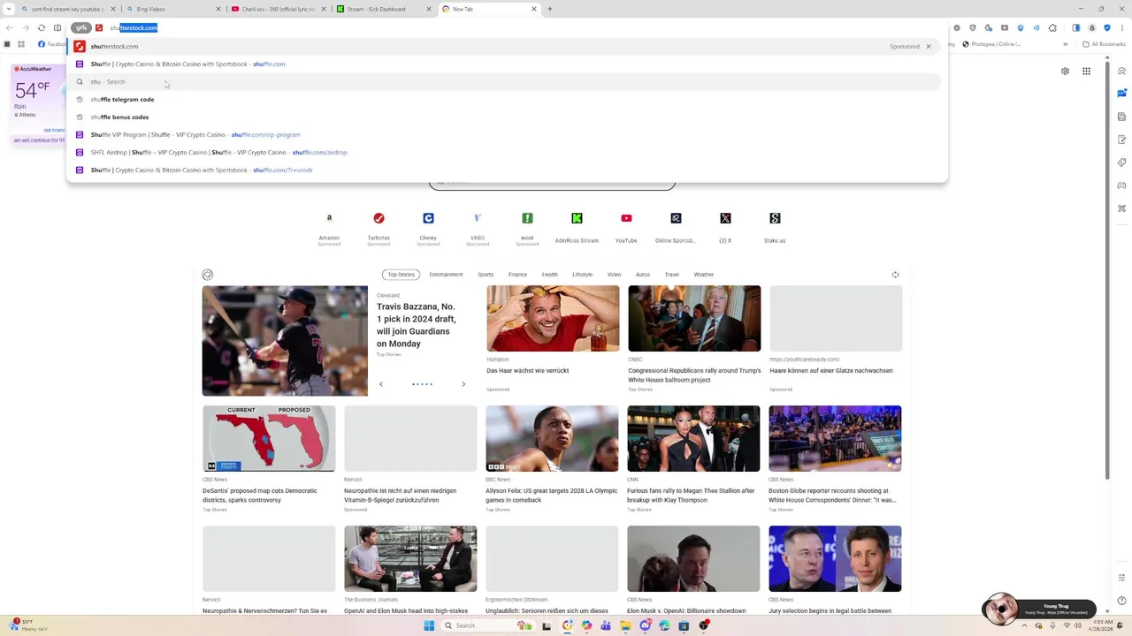1132x636 pixels.
Task: Switch to the Charli xcx 360 tab
Action: (x=278, y=9)
